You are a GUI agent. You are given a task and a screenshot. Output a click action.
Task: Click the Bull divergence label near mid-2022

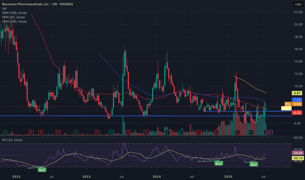tap(42, 170)
